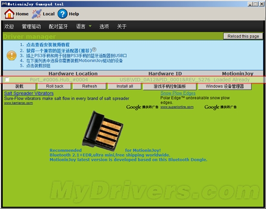Open the www.superiortire.com link
This screenshot has width=266, height=209.
pyautogui.click(x=177, y=107)
